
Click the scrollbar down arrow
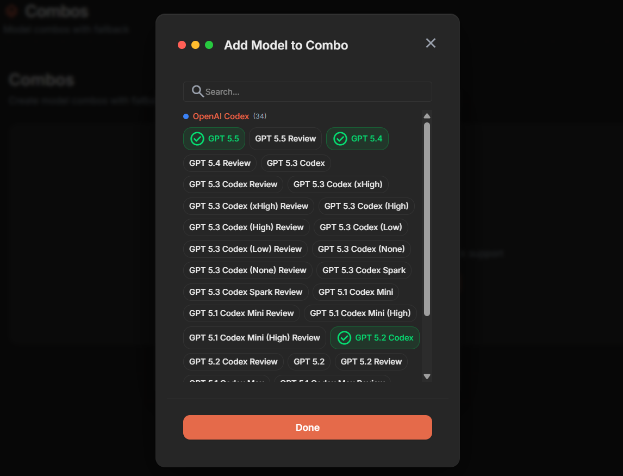tap(427, 376)
